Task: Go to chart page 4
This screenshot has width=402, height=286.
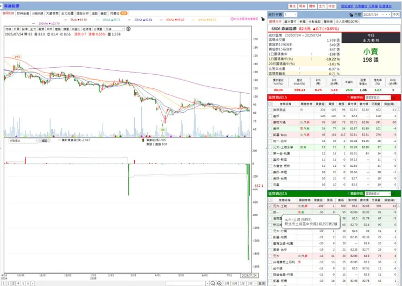Action: click(x=18, y=283)
